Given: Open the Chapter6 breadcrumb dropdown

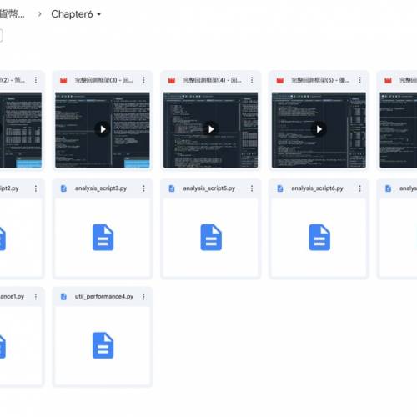Looking at the screenshot, I should tap(76, 14).
